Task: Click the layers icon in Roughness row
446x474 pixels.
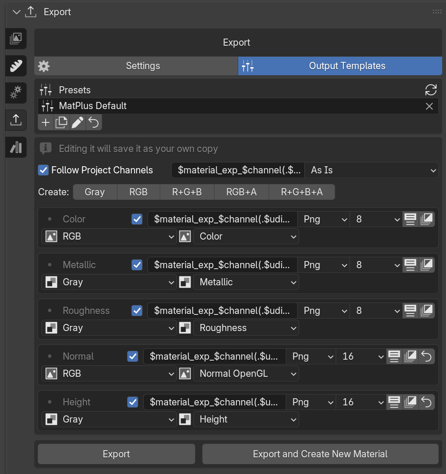Action: (427, 311)
